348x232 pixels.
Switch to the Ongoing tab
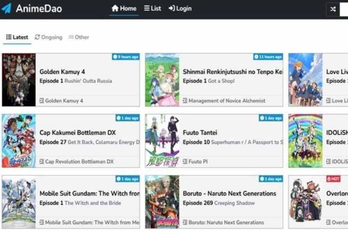pyautogui.click(x=48, y=37)
